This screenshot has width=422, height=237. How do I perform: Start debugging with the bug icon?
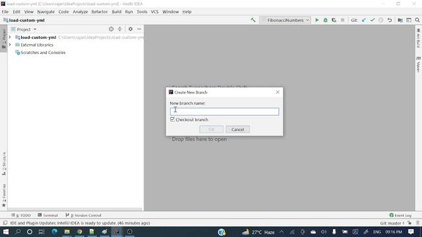click(x=325, y=20)
